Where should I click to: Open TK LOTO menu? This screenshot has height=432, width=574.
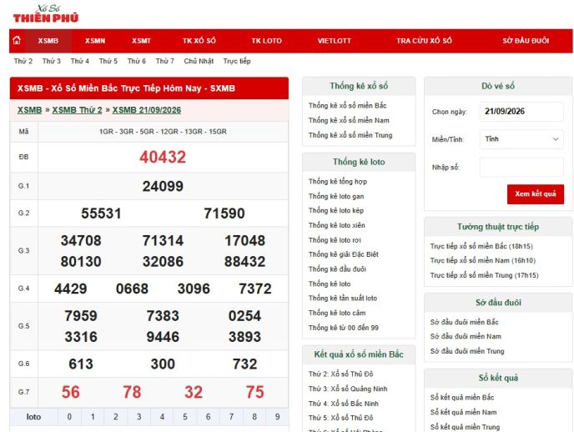tap(266, 41)
